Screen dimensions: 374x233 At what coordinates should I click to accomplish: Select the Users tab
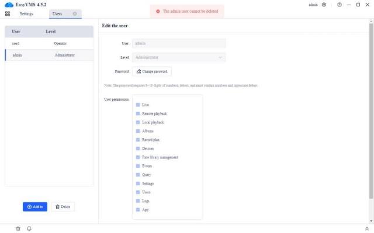57,13
